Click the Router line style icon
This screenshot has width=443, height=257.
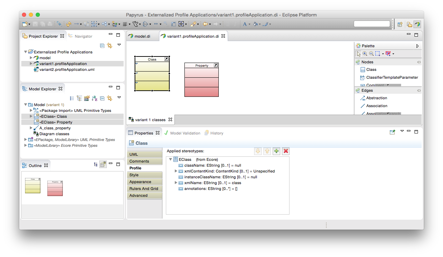[x=145, y=24]
